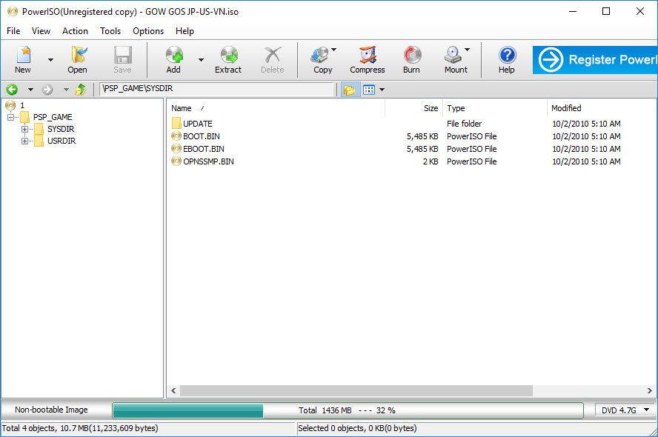
Task: Open the back history dropdown arrow
Action: (x=30, y=90)
